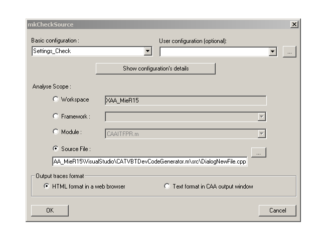This screenshot has width=326, height=240.
Task: Select the Source File radio button
Action: point(56,148)
